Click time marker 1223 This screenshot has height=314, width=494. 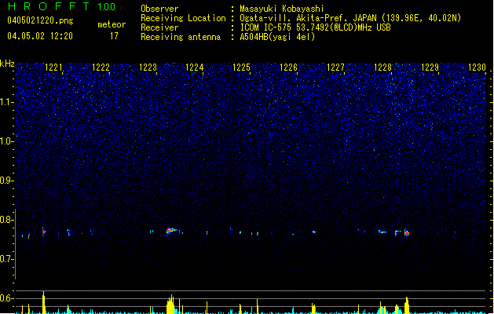pyautogui.click(x=148, y=68)
